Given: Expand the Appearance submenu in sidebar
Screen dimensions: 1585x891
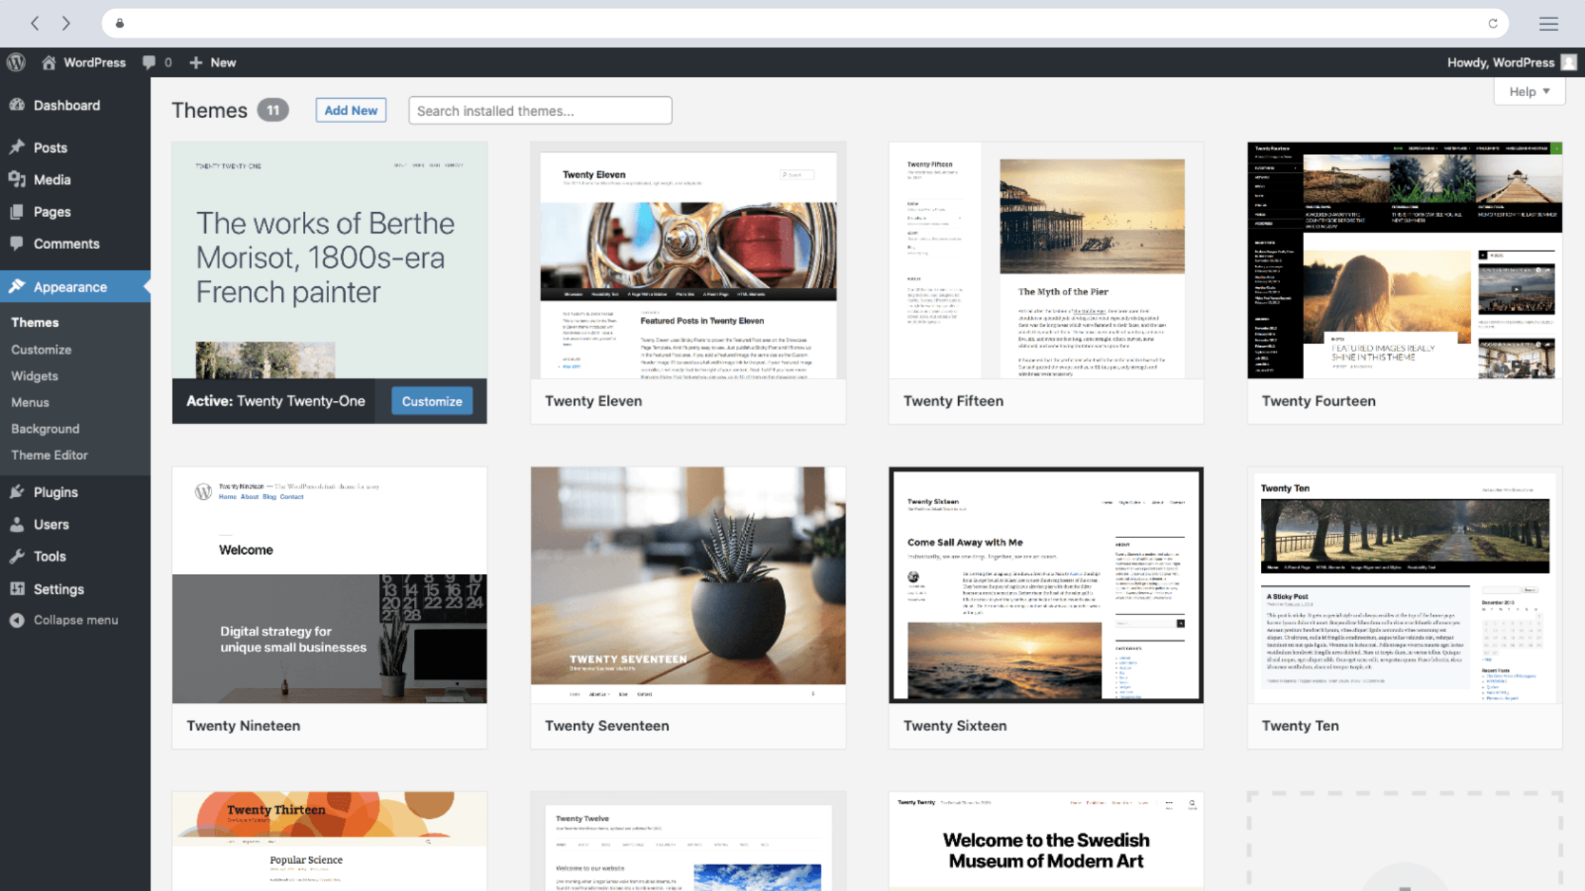Looking at the screenshot, I should coord(71,287).
